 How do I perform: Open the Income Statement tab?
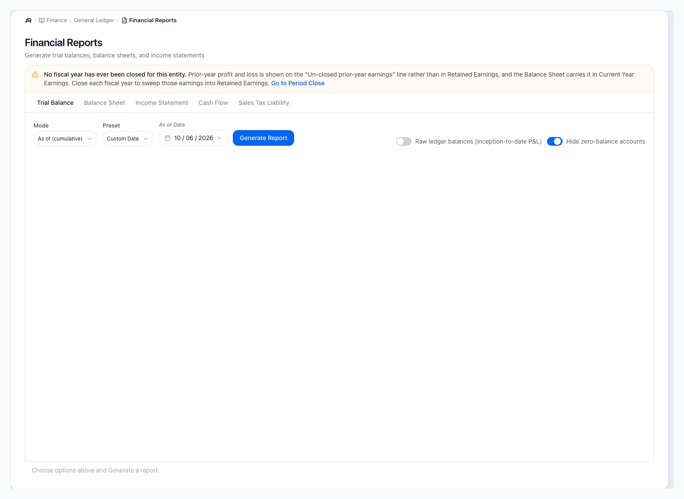162,103
